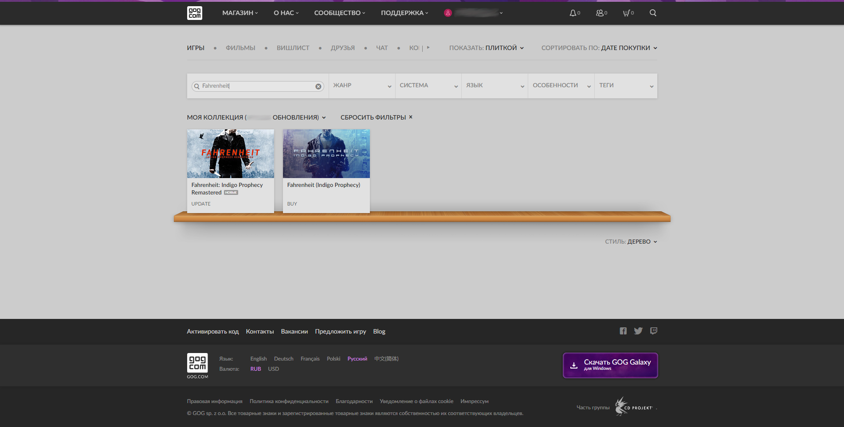Open Импрессум footer link
The height and width of the screenshot is (427, 844).
click(475, 401)
